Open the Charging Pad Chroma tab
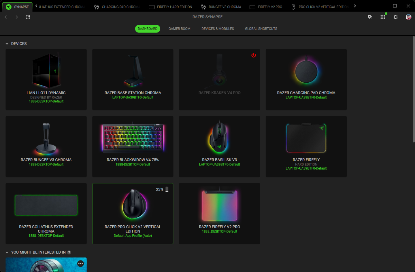Viewport: 415px width, 272px height. click(117, 7)
